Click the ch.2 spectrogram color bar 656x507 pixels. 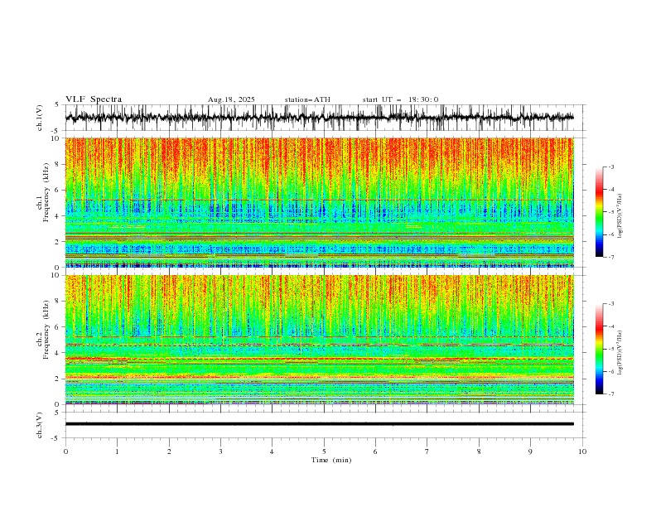599,349
